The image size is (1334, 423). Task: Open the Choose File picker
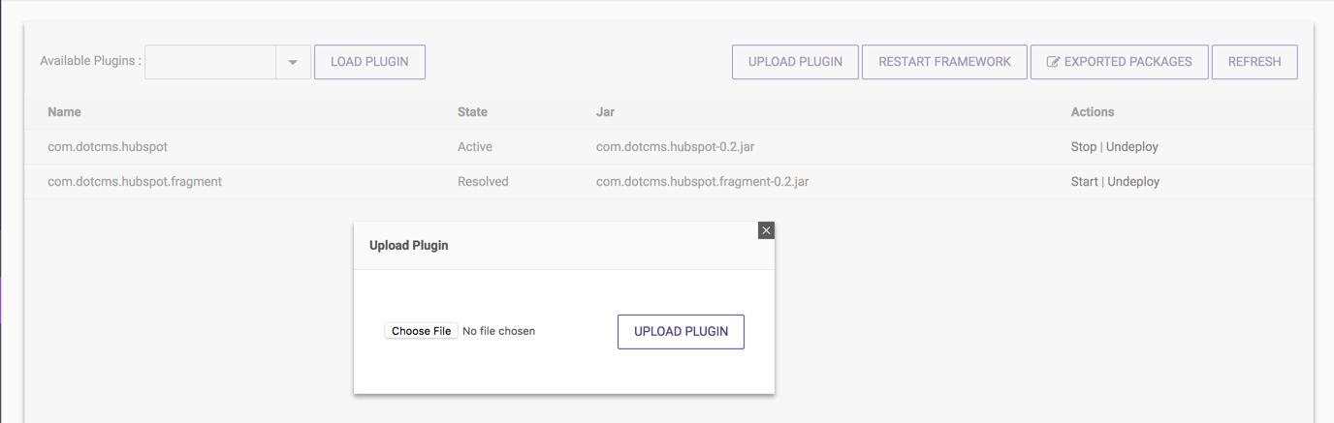coord(421,331)
